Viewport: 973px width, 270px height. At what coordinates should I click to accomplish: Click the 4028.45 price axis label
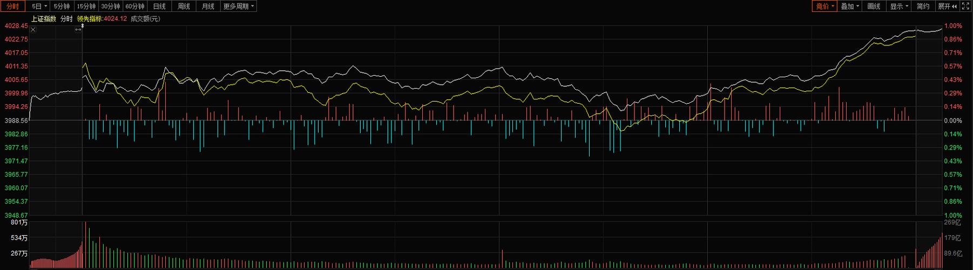click(x=16, y=26)
